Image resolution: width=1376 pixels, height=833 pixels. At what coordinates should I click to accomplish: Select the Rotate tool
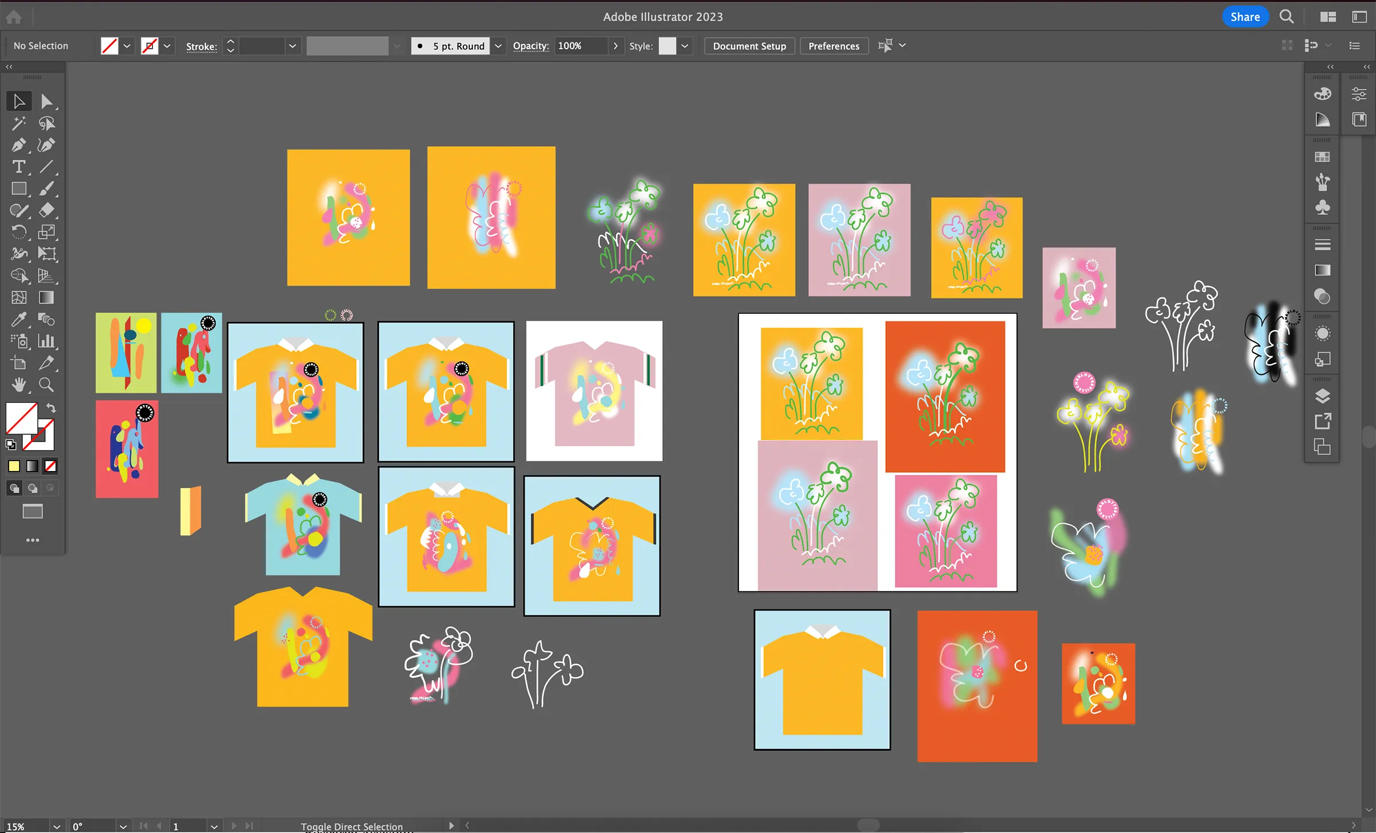(x=19, y=232)
